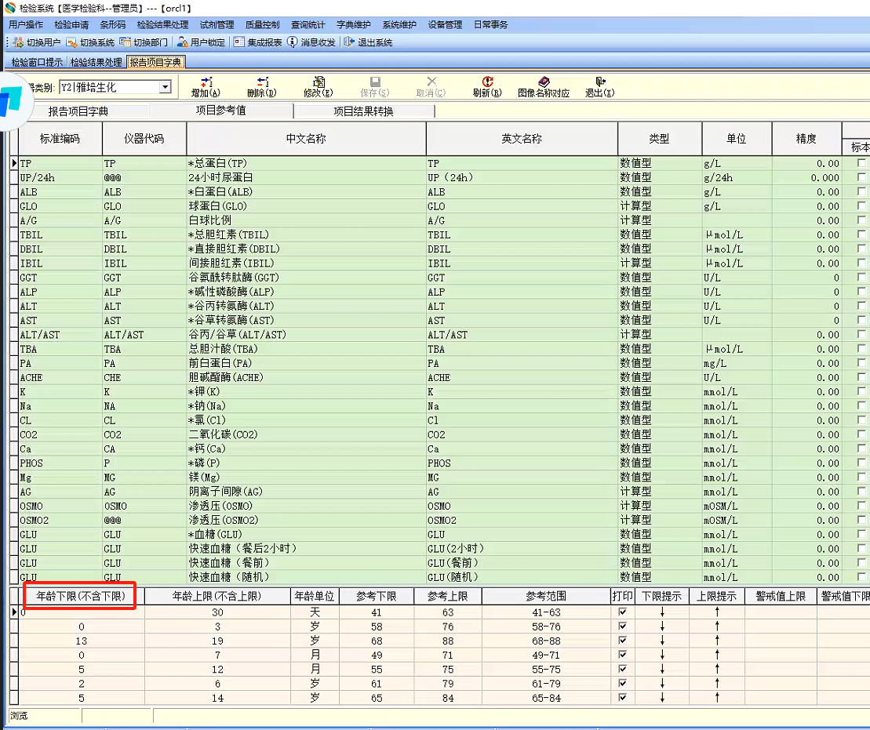Open the 设备管理 menu
The image size is (870, 730).
click(x=445, y=24)
